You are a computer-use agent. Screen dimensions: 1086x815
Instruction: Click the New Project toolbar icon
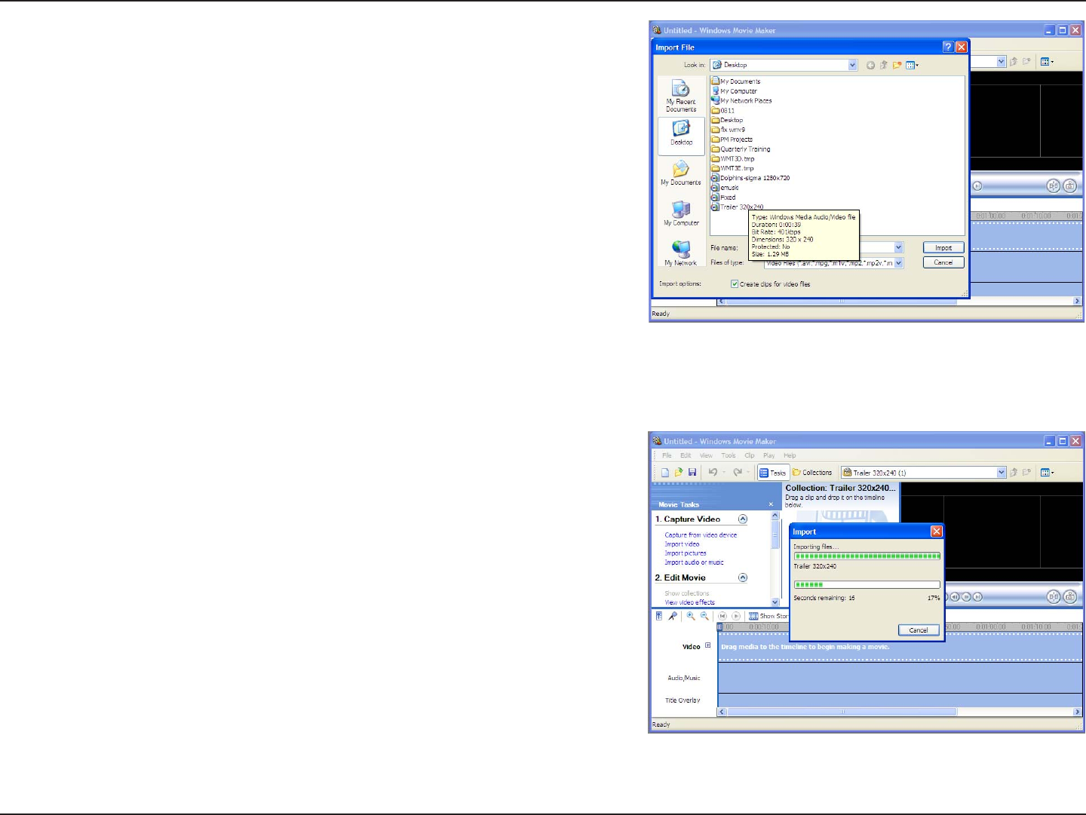[x=665, y=473]
